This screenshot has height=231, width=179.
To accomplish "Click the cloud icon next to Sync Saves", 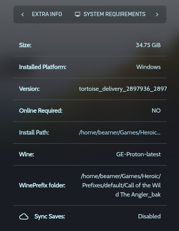I will coord(24,216).
